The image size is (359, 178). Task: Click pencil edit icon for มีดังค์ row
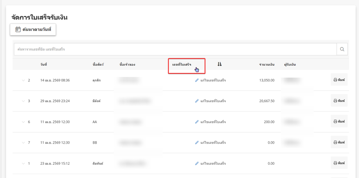coord(197,101)
